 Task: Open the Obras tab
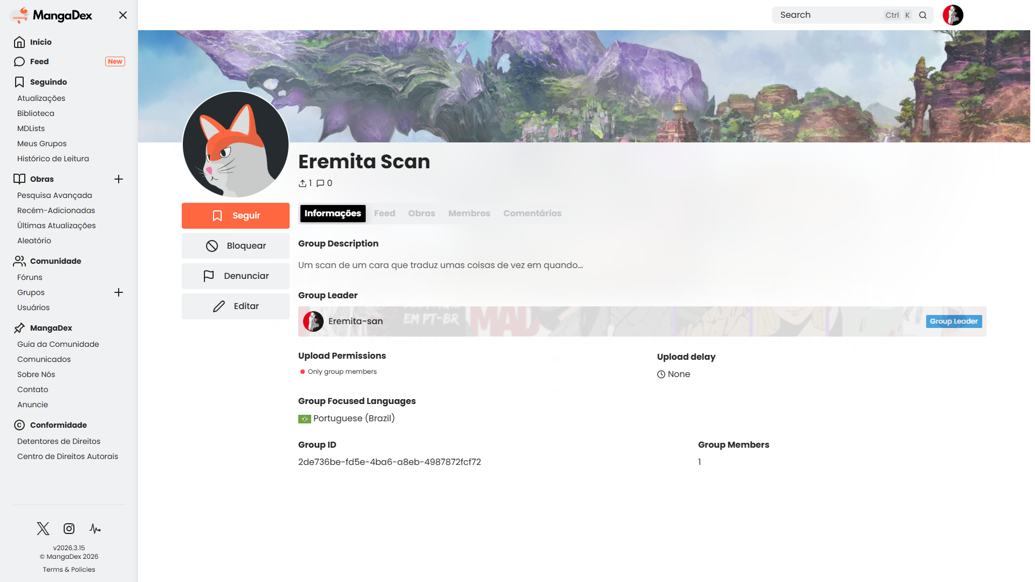pos(421,214)
